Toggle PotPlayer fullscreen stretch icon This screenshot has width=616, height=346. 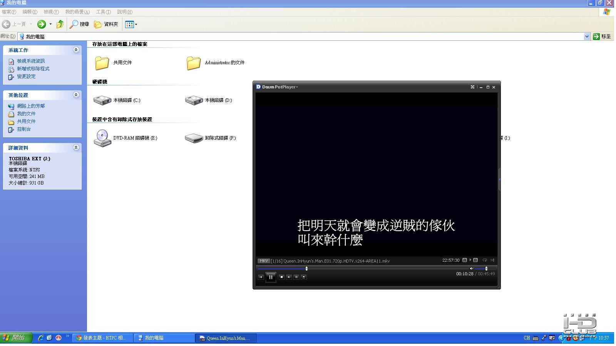tap(472, 87)
